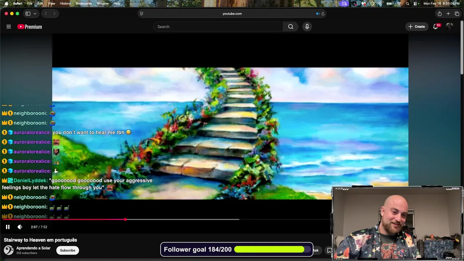The image size is (464, 261).
Task: Expand Safari sidebar tab group dropdown
Action: pos(35,13)
